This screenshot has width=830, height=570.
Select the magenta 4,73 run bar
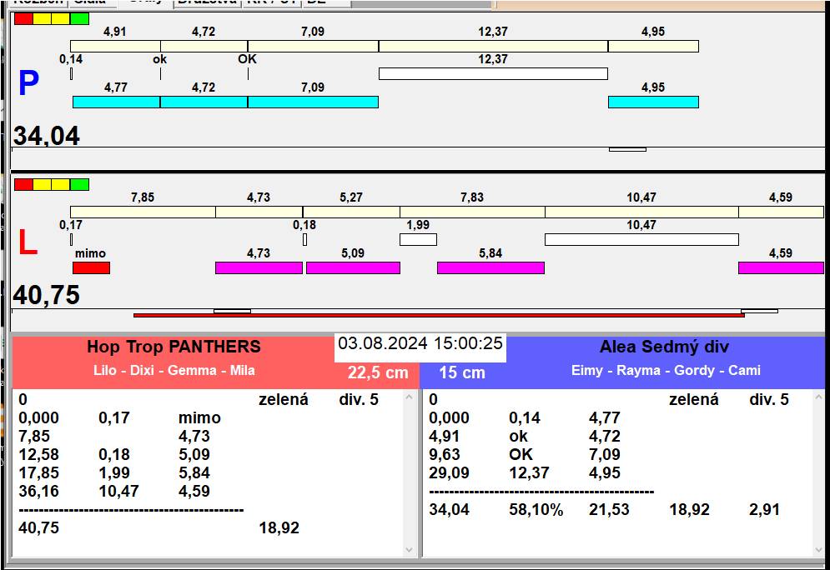pyautogui.click(x=259, y=267)
